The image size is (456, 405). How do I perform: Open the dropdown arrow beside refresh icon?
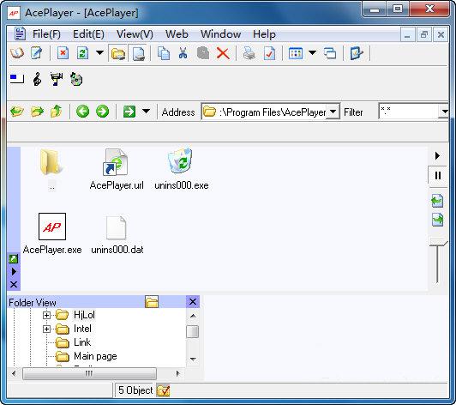99,53
